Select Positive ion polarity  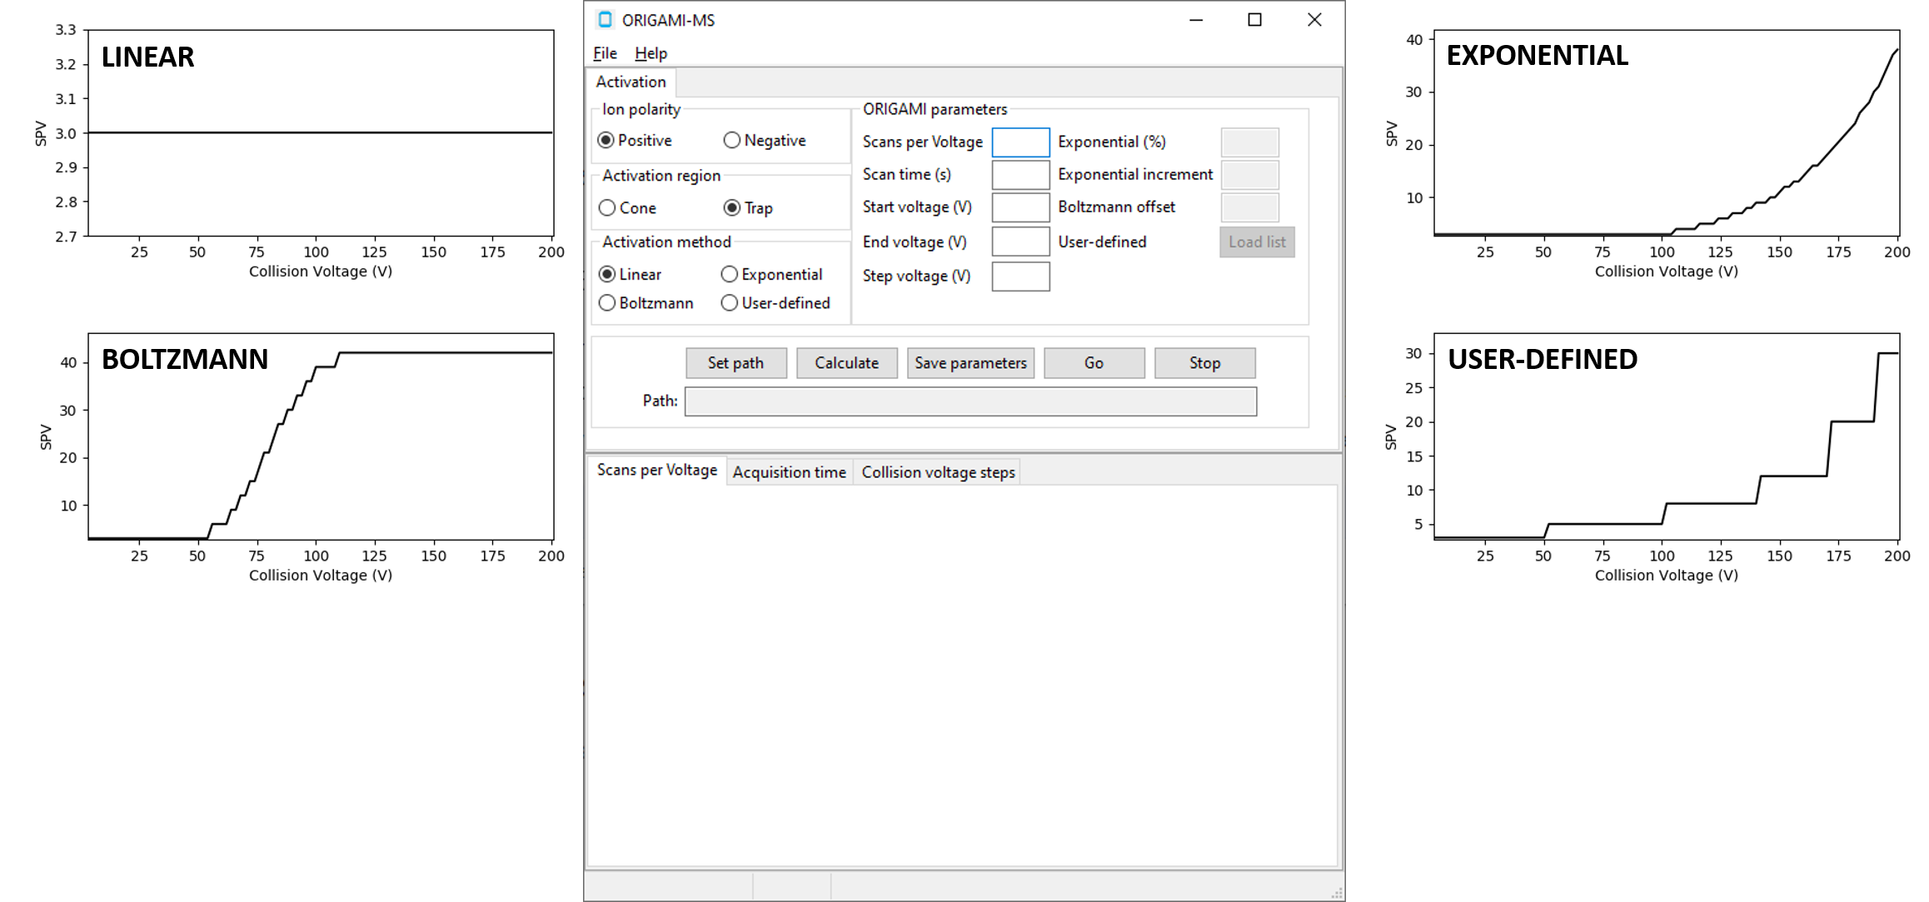(635, 140)
